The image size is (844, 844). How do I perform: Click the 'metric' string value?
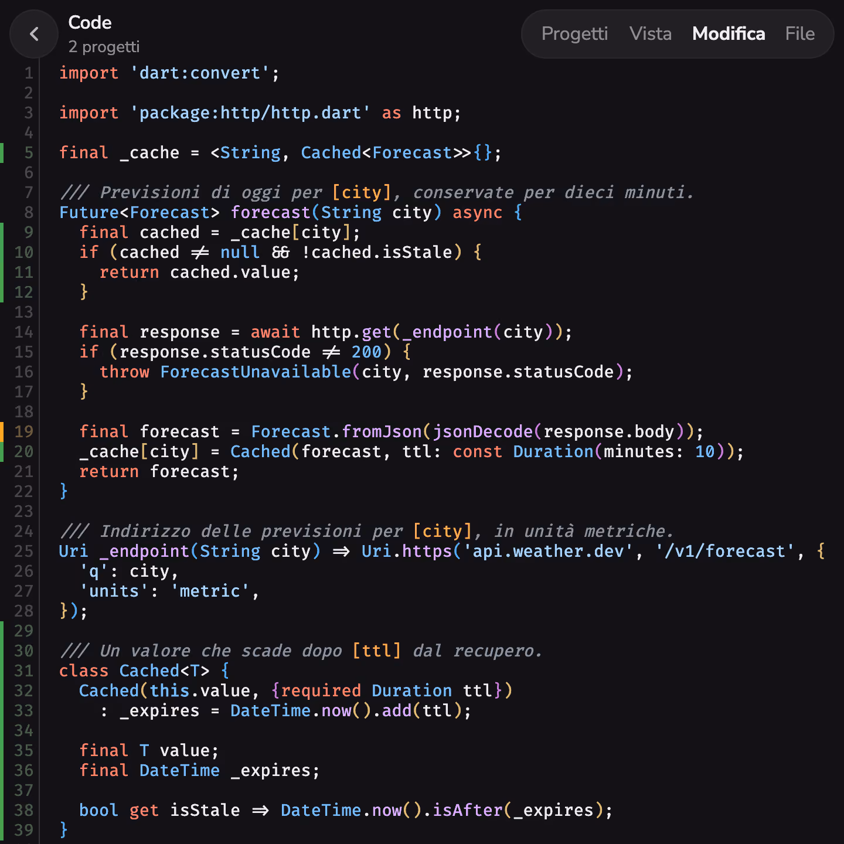[210, 591]
